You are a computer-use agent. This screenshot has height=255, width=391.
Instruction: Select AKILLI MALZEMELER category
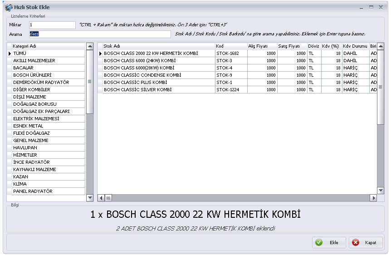tap(49, 61)
